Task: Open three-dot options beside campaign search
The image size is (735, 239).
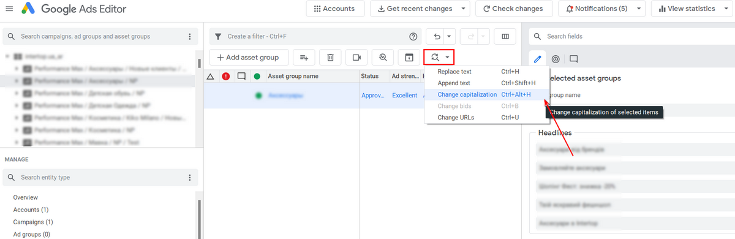Action: coord(190,37)
